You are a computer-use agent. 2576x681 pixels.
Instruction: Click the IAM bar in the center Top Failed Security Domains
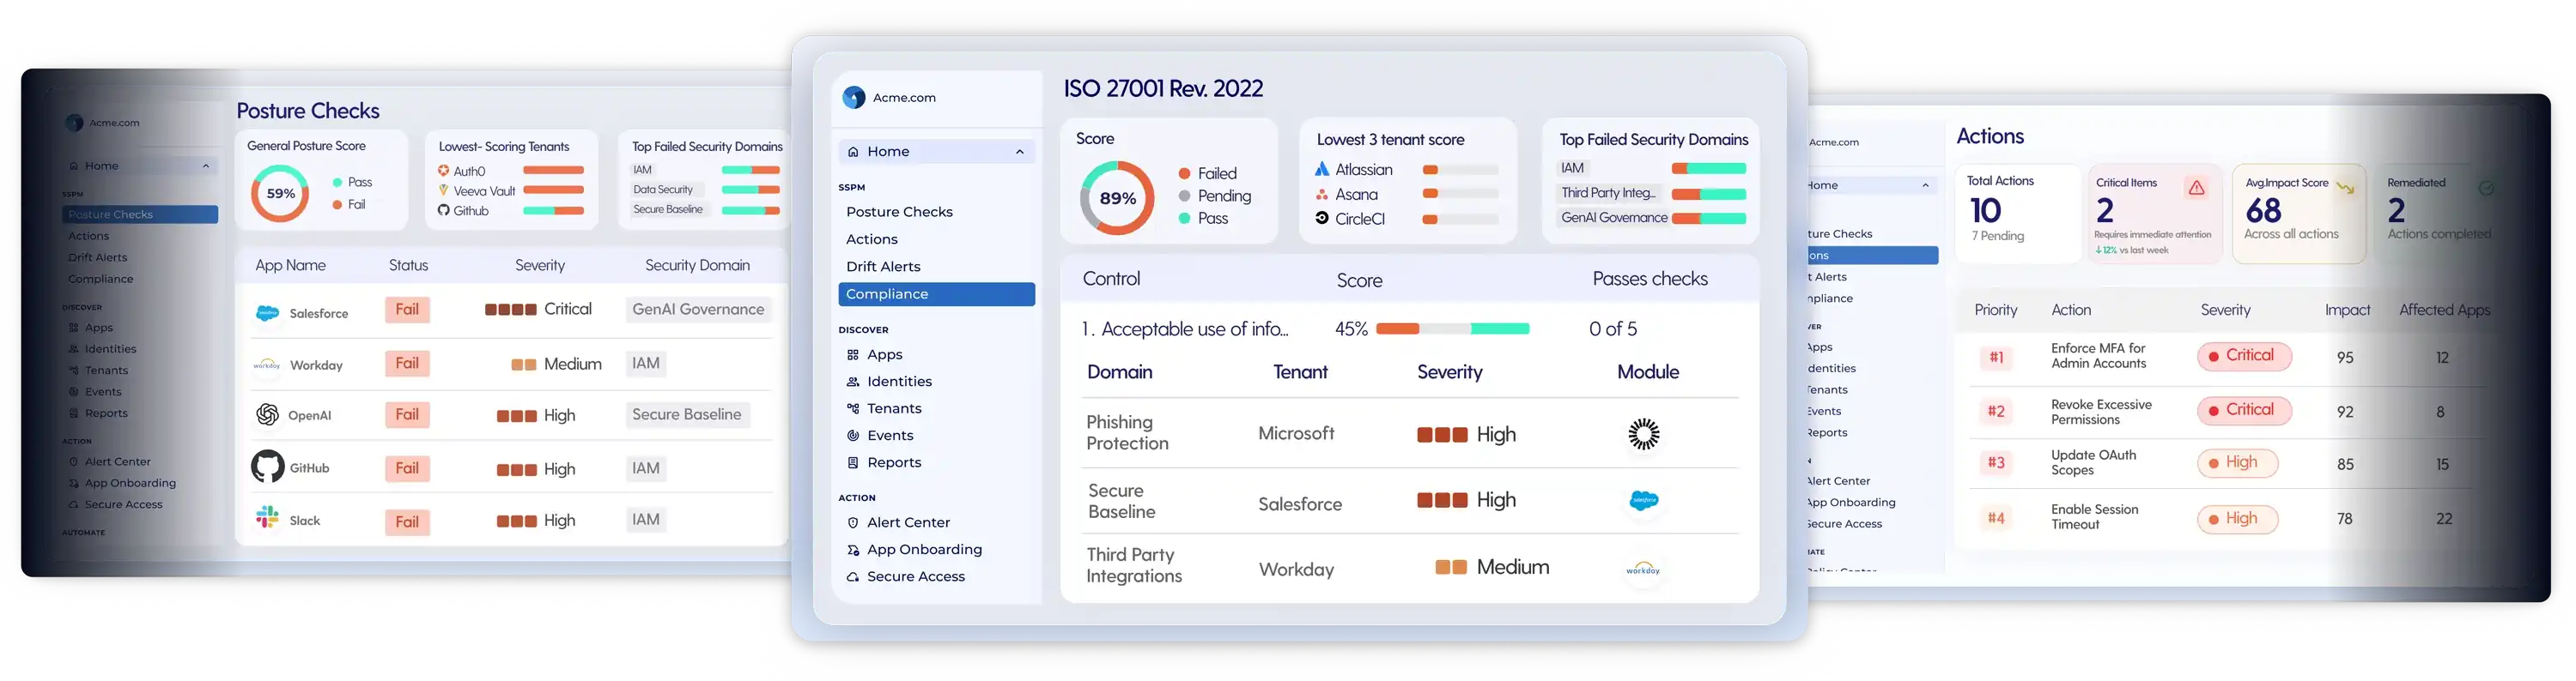coord(1708,168)
